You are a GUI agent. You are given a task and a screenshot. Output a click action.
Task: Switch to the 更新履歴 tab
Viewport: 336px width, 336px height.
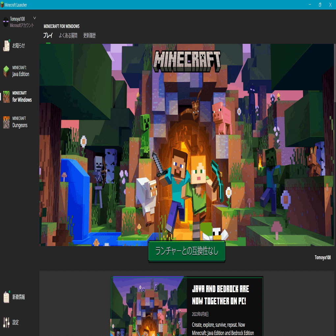[x=89, y=35]
